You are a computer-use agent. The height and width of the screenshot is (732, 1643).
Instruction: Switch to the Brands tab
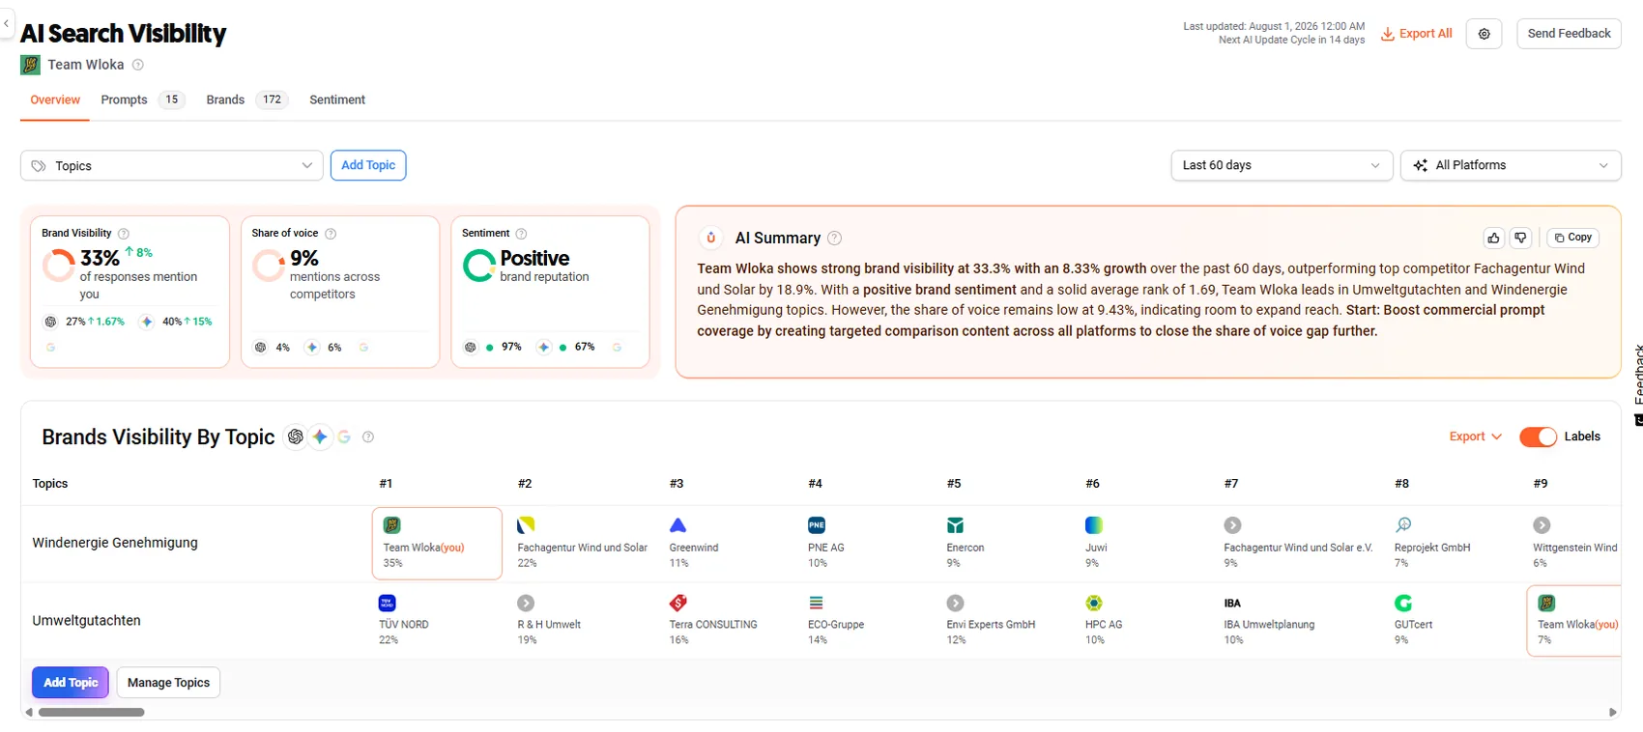point(246,99)
